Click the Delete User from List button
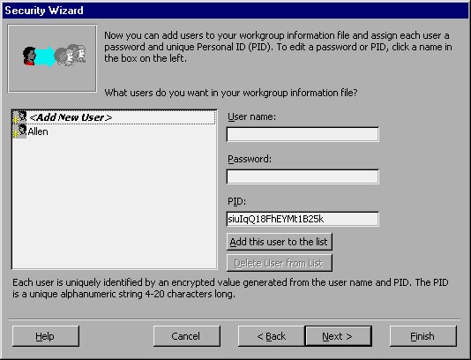 point(280,263)
